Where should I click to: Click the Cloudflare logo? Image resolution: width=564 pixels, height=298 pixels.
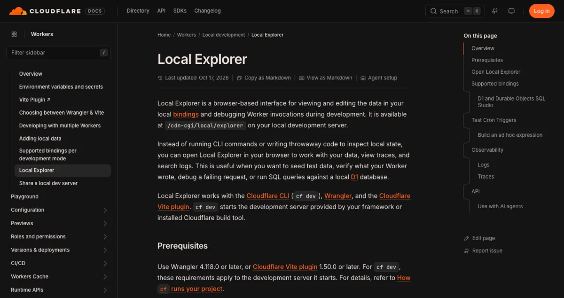46,11
